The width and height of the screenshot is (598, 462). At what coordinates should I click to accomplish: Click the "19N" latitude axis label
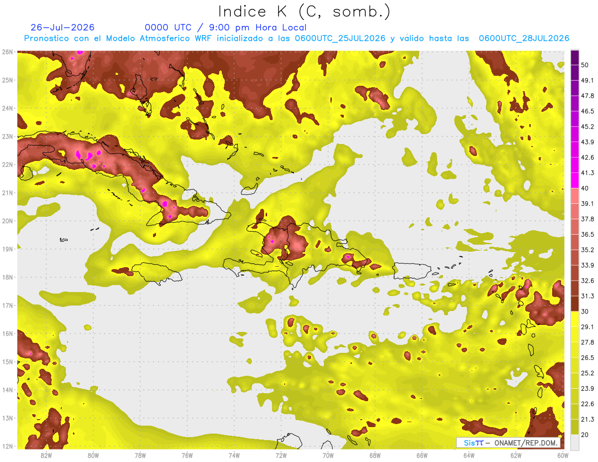[x=7, y=249]
